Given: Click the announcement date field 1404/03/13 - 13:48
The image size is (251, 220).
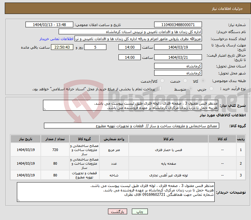Looking at the screenshot, I should (x=49, y=24).
